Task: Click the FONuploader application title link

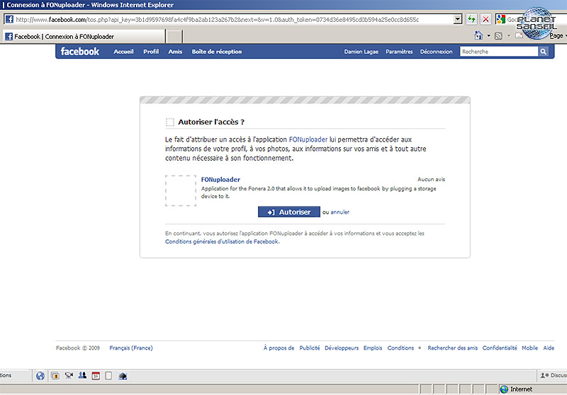Action: pos(220,179)
